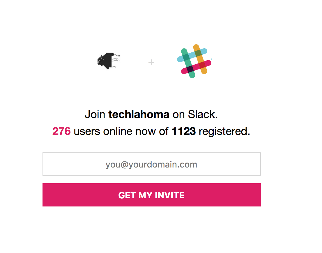Click the yellow bar of Slack logo
The height and width of the screenshot is (253, 322).
click(x=200, y=59)
